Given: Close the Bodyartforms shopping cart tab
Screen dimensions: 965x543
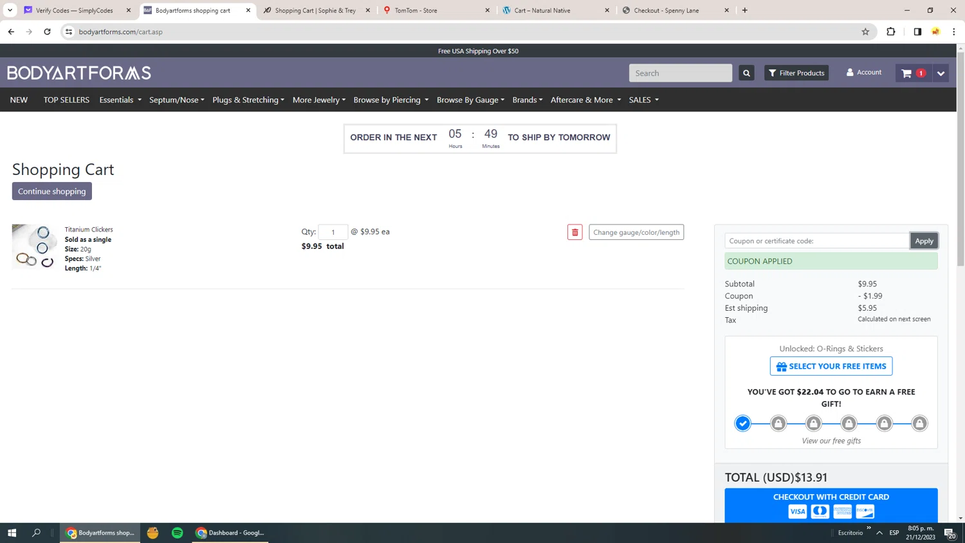Looking at the screenshot, I should click(248, 10).
